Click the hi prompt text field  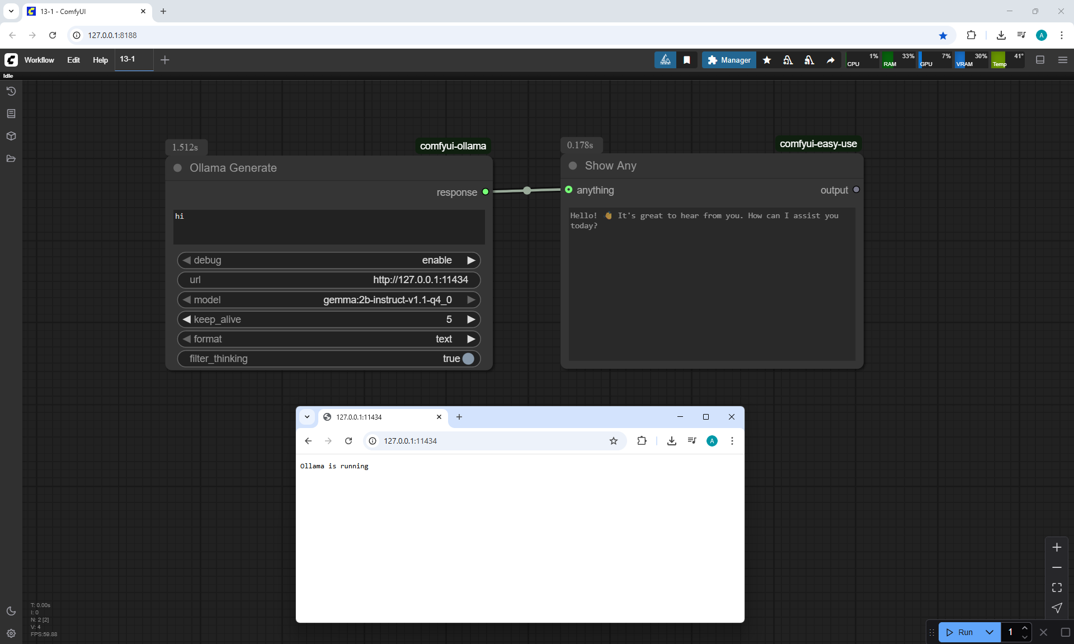pos(328,227)
